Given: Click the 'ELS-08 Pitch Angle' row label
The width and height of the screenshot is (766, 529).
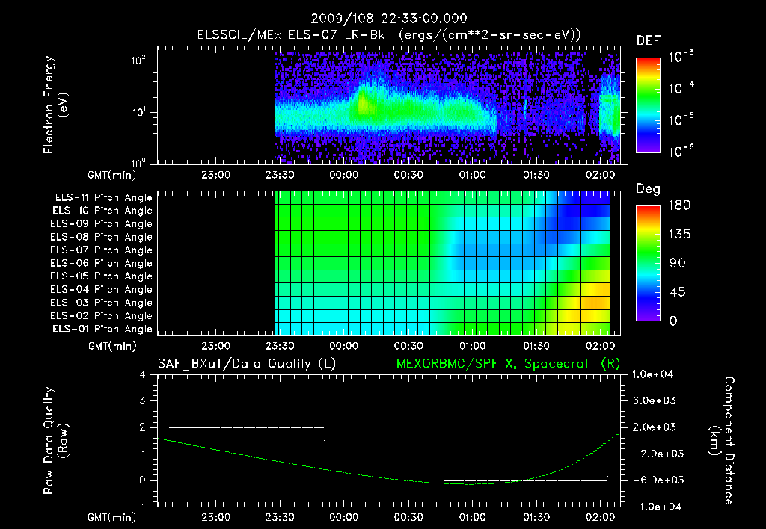Looking at the screenshot, I should click(101, 237).
